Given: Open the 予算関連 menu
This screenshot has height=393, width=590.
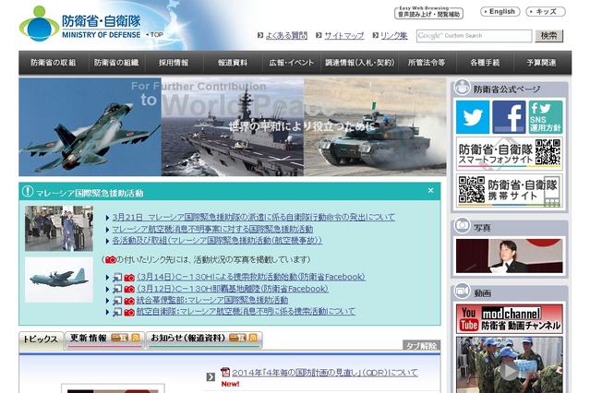Looking at the screenshot, I should click(x=541, y=63).
